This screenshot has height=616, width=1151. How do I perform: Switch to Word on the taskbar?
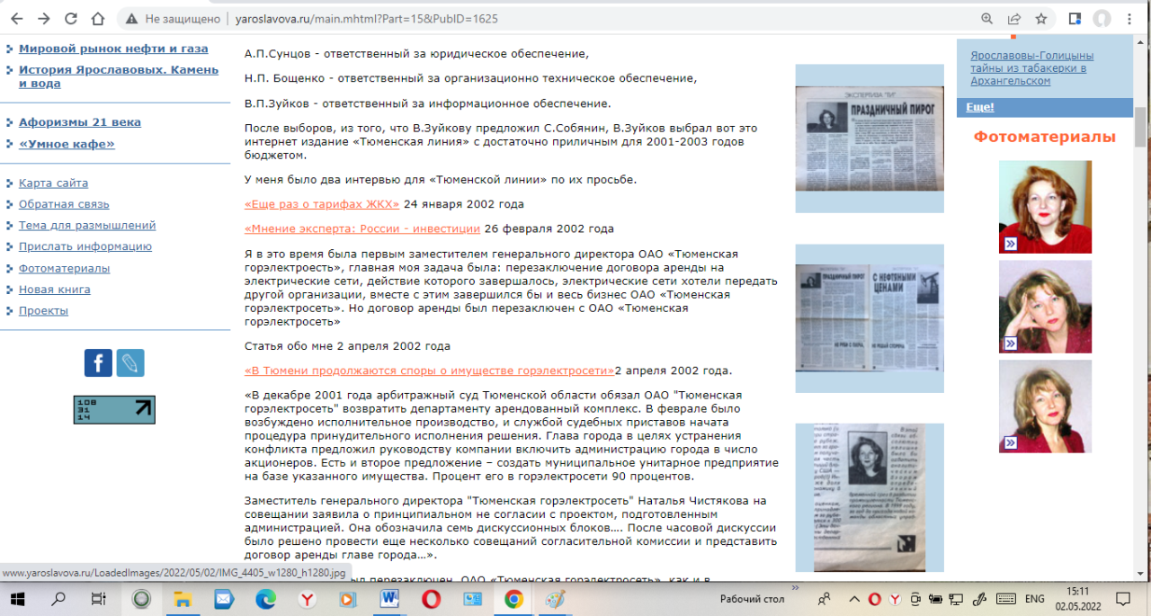coord(389,599)
